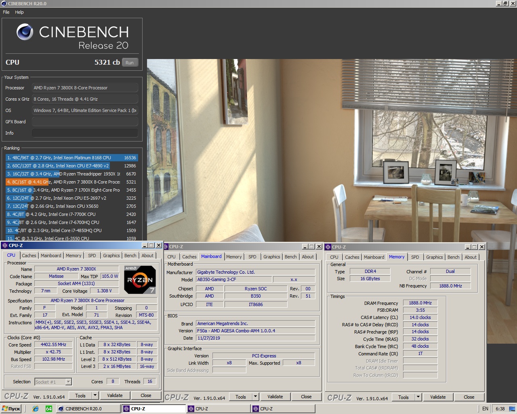517x414 pixels.
Task: Open Memory tab in CPU-Z processor window
Action: tap(74, 256)
